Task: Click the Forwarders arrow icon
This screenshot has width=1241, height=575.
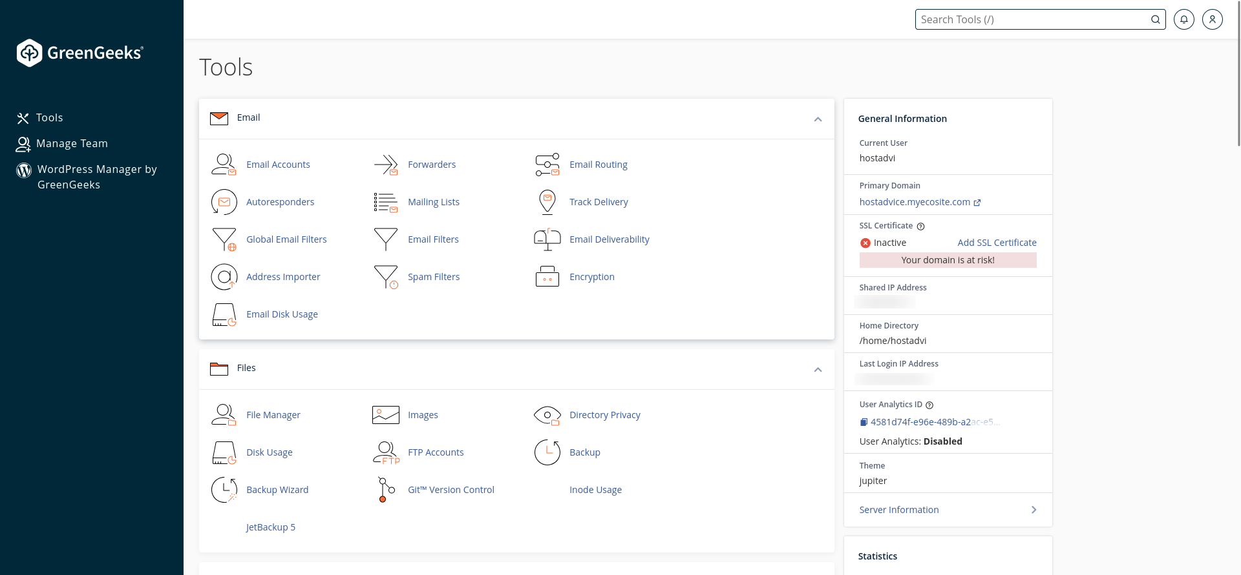Action: pos(386,165)
